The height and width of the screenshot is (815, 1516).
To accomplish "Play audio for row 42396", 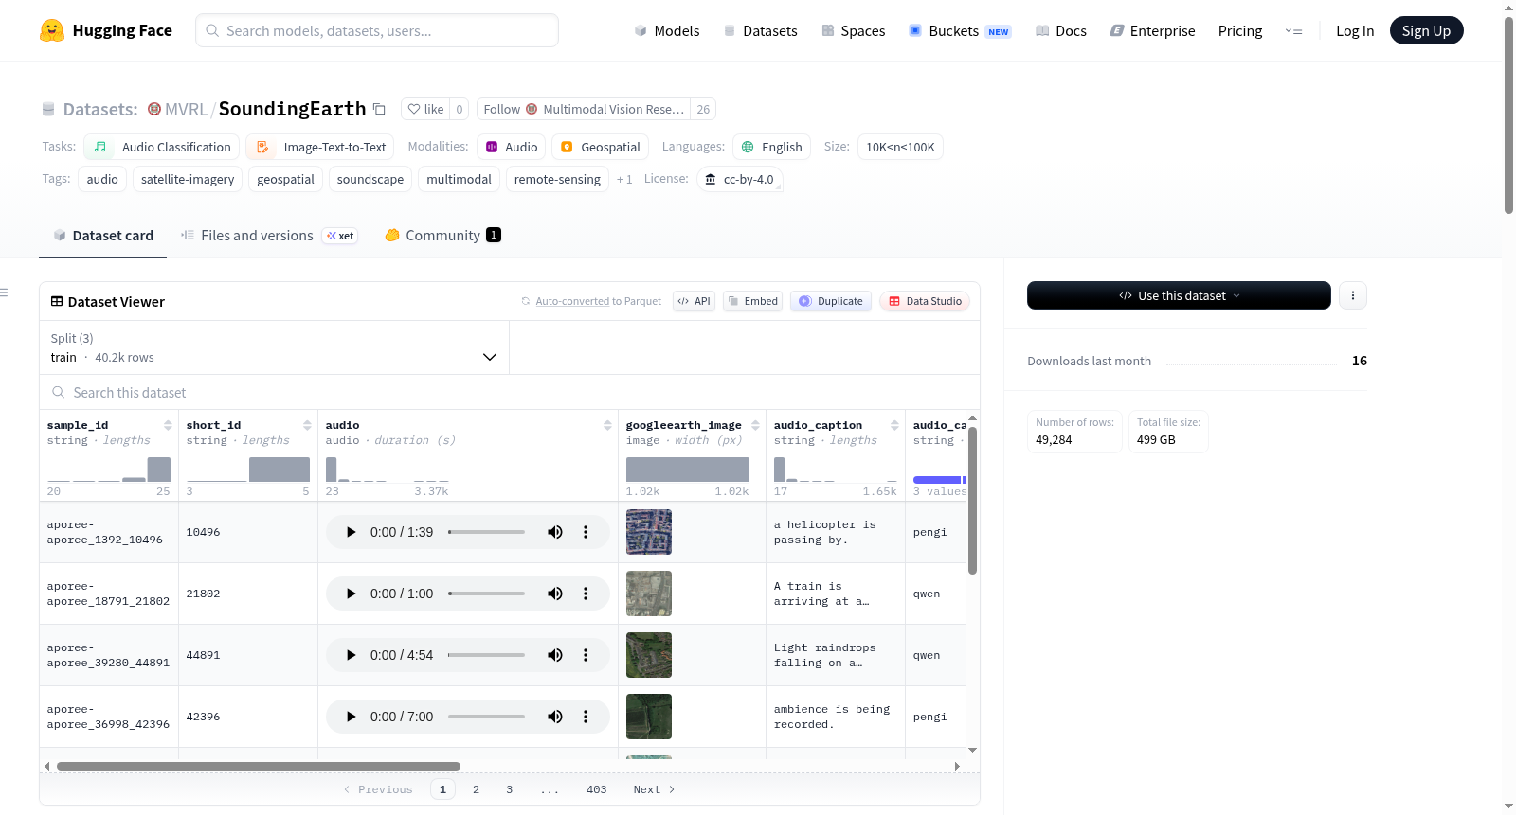I will 351,717.
